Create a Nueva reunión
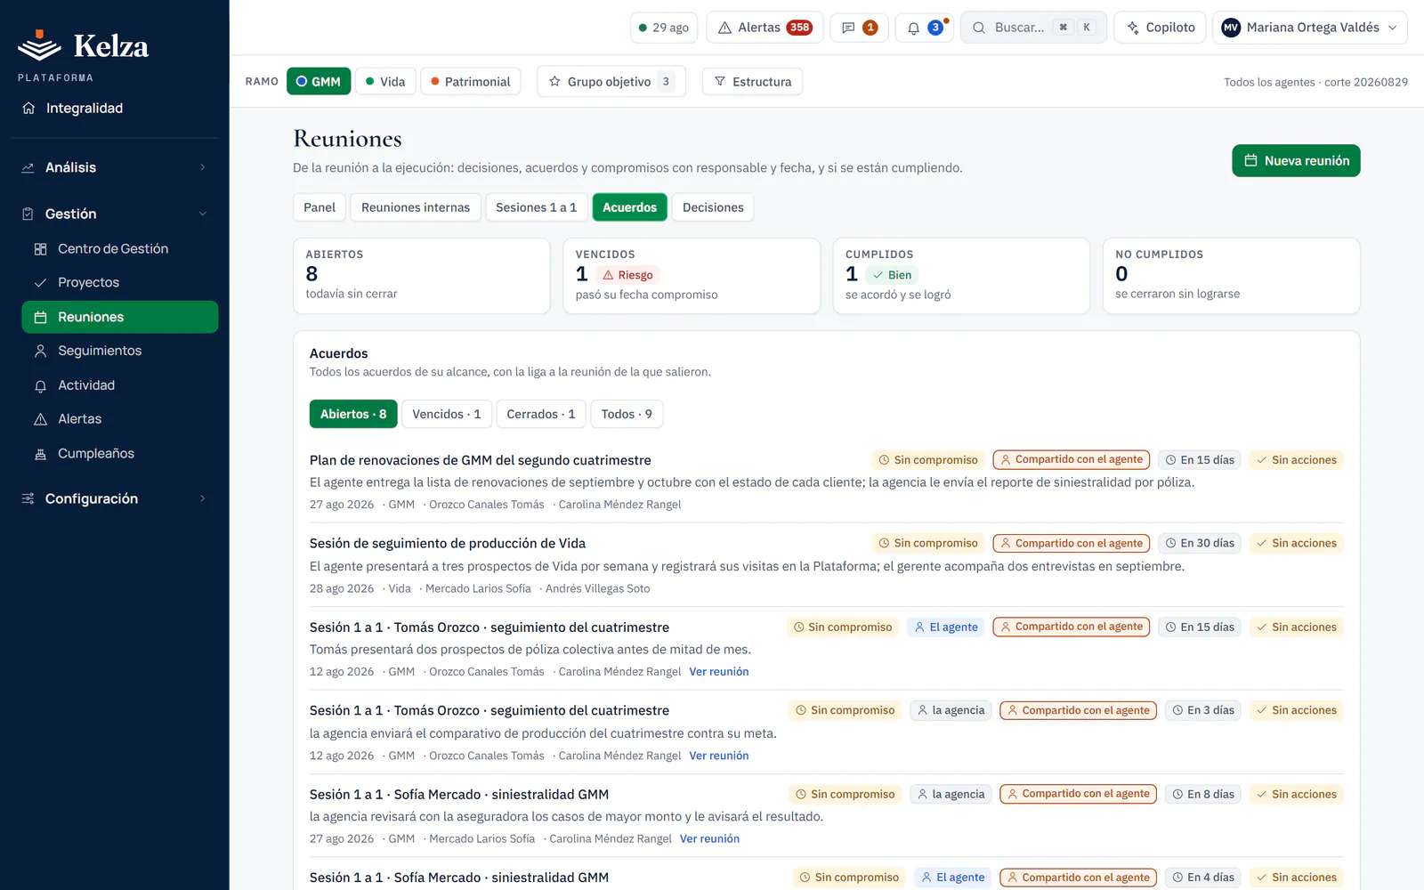This screenshot has width=1424, height=890. 1296,161
